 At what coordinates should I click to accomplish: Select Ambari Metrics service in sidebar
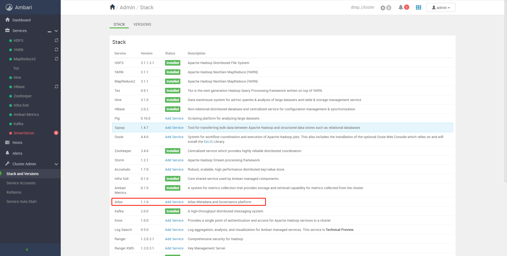click(26, 115)
